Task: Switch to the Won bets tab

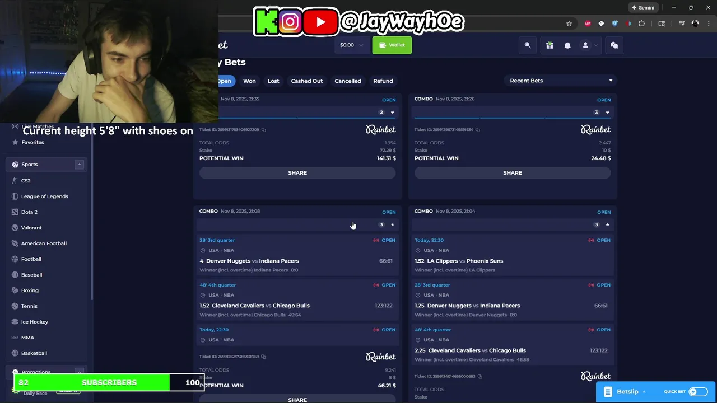Action: [249, 81]
